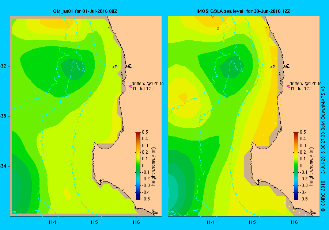Click the left height anomaly color scale bar
Screen dimensions: 329x230
click(138, 166)
